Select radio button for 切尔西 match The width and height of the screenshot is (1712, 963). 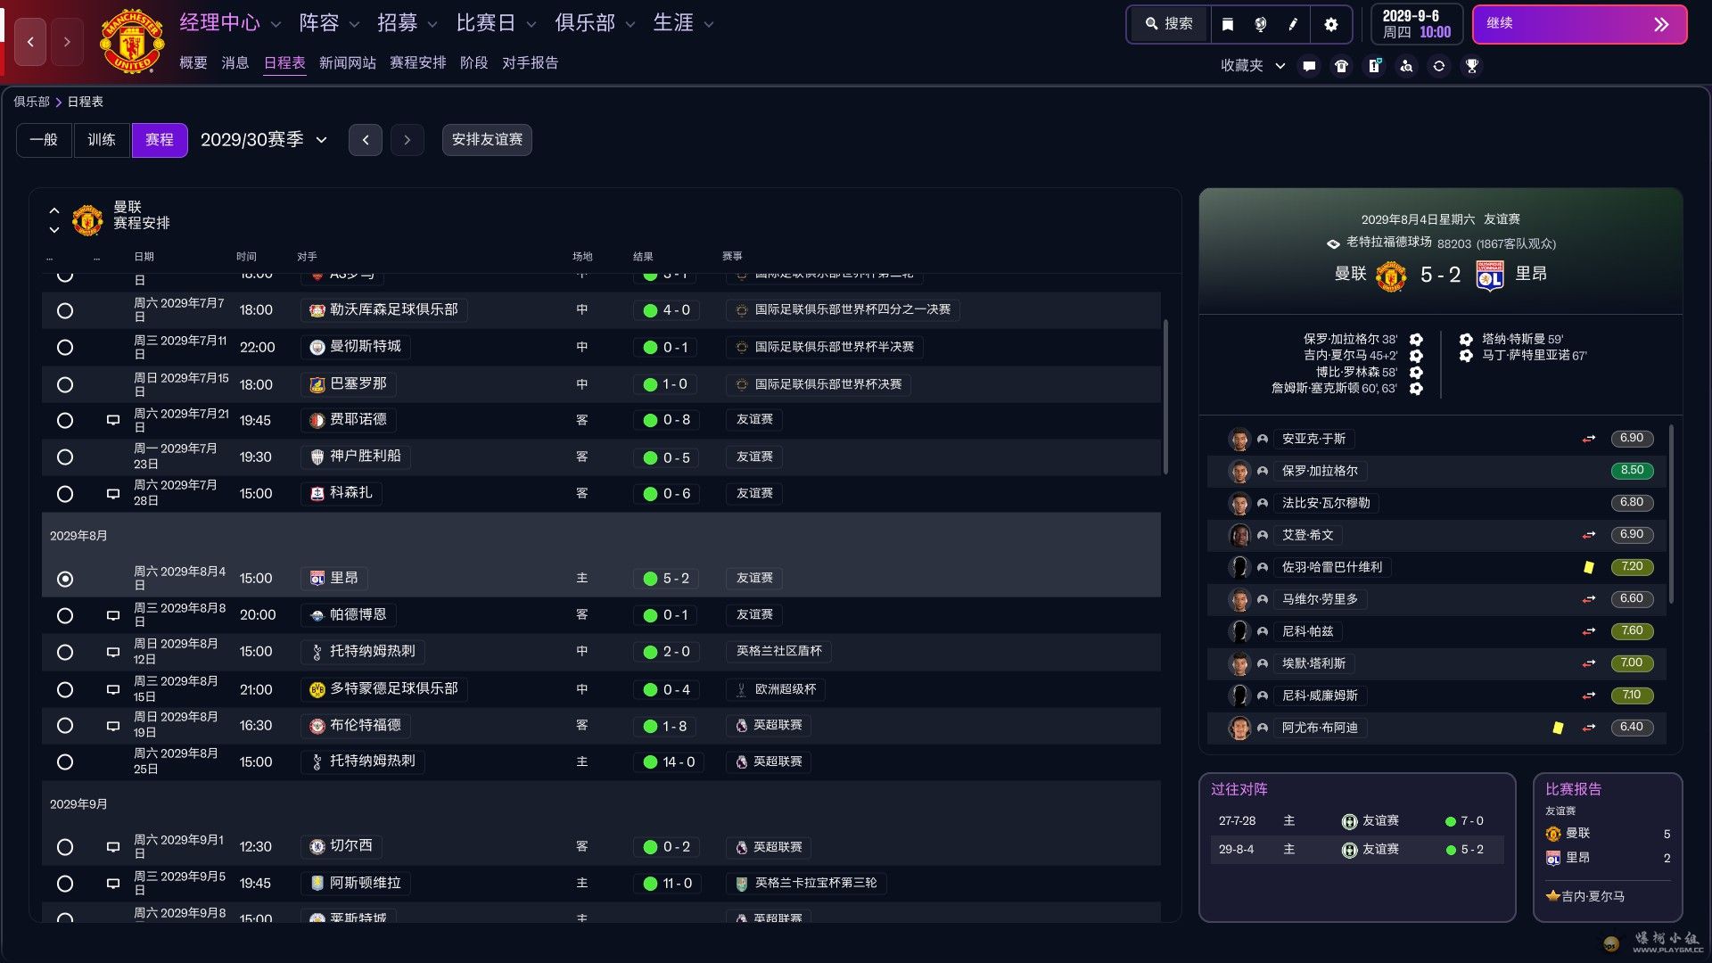click(x=65, y=847)
